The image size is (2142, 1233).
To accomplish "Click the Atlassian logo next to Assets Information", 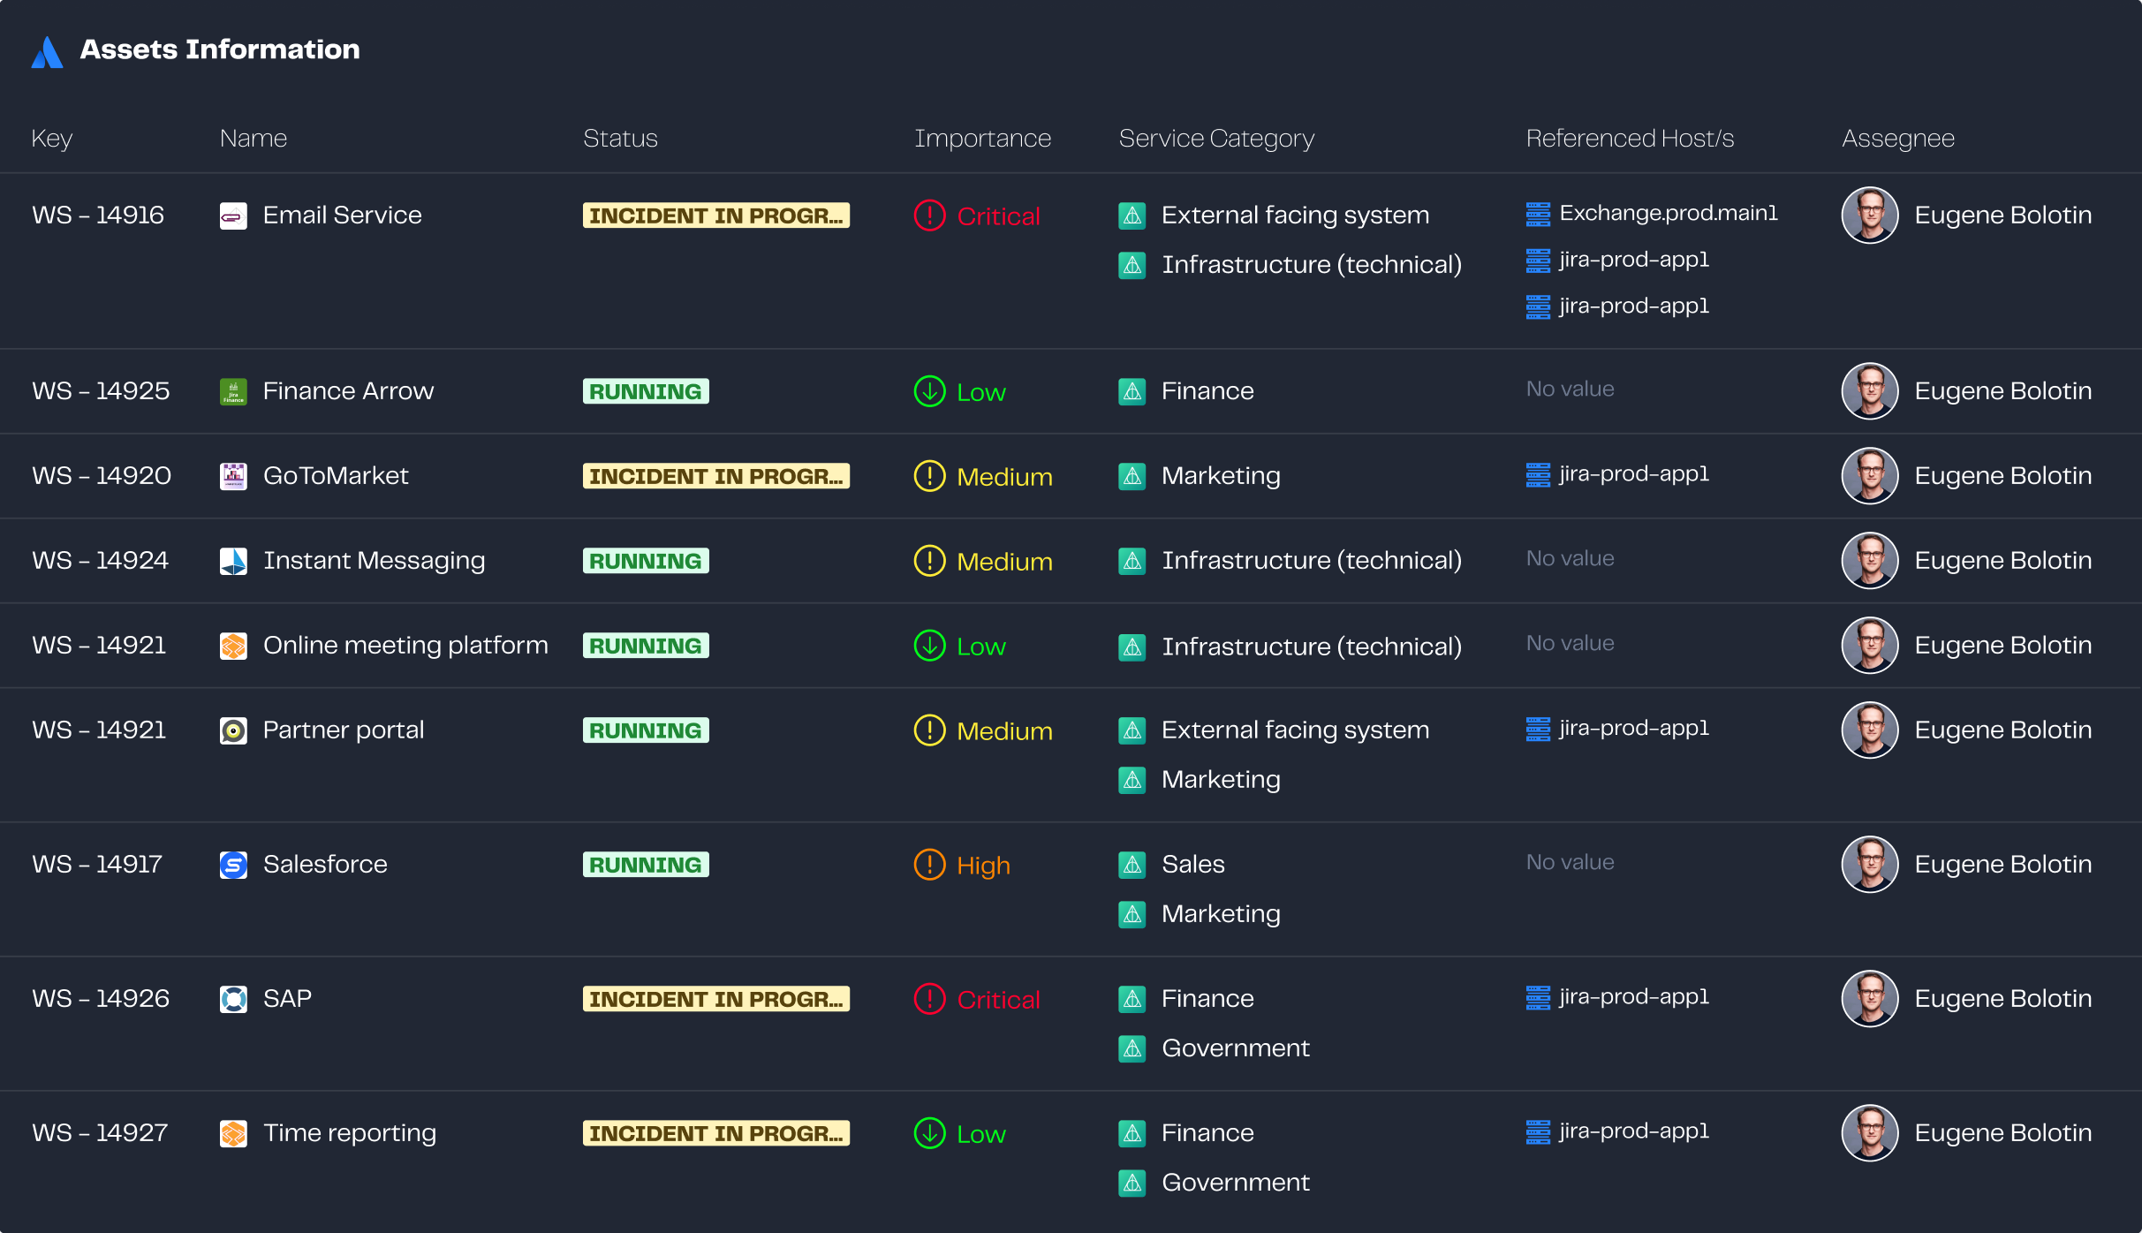I will 47,52.
